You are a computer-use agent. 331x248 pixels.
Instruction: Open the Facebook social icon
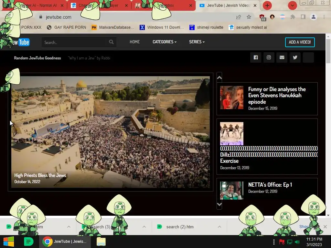click(256, 57)
